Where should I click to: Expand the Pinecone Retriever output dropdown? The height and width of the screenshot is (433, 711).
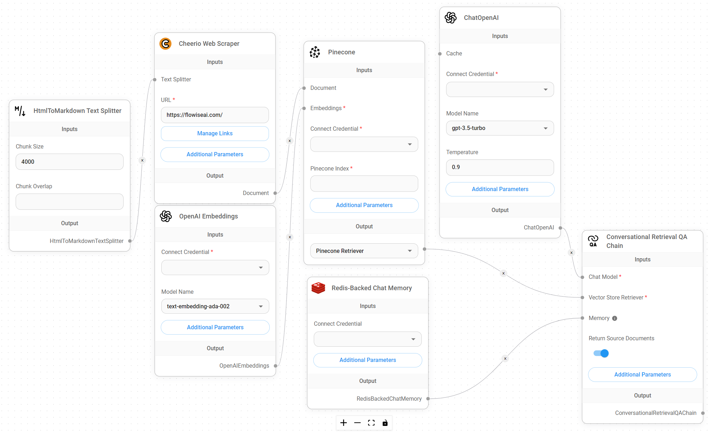pos(364,251)
